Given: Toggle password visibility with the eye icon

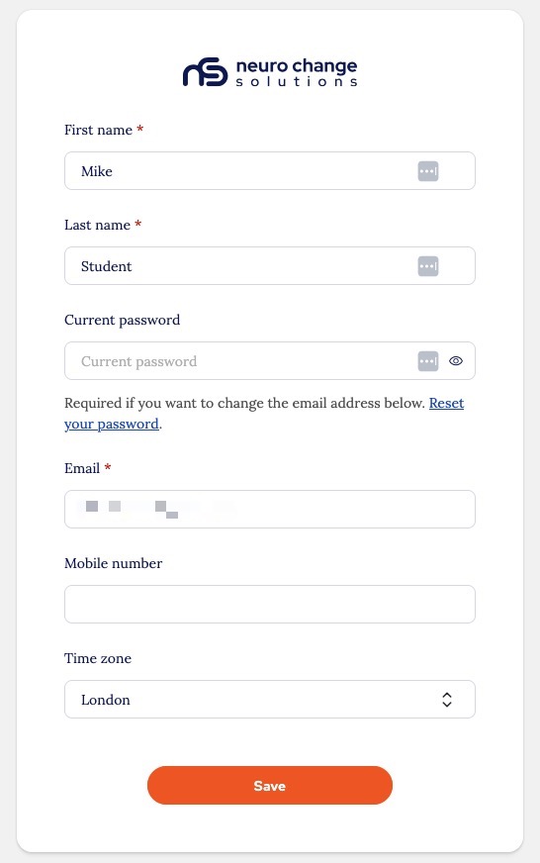Looking at the screenshot, I should tap(456, 361).
